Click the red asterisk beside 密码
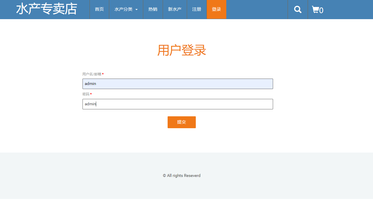Screen dimensions: 373x201 point(91,94)
